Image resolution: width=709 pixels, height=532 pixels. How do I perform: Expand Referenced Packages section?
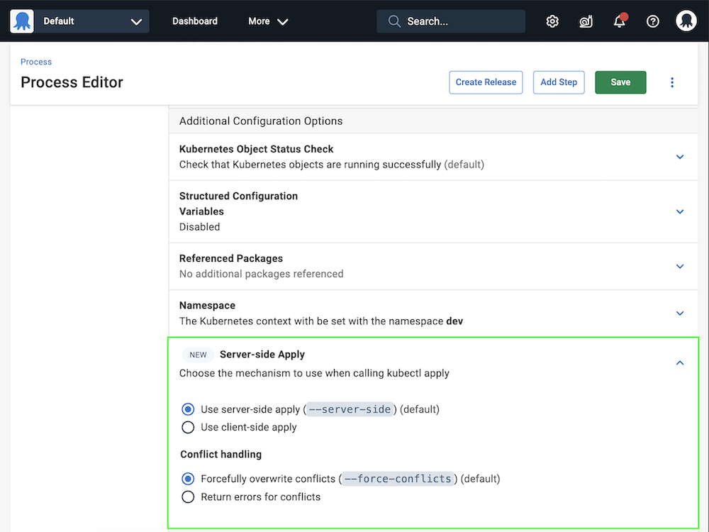coord(680,267)
